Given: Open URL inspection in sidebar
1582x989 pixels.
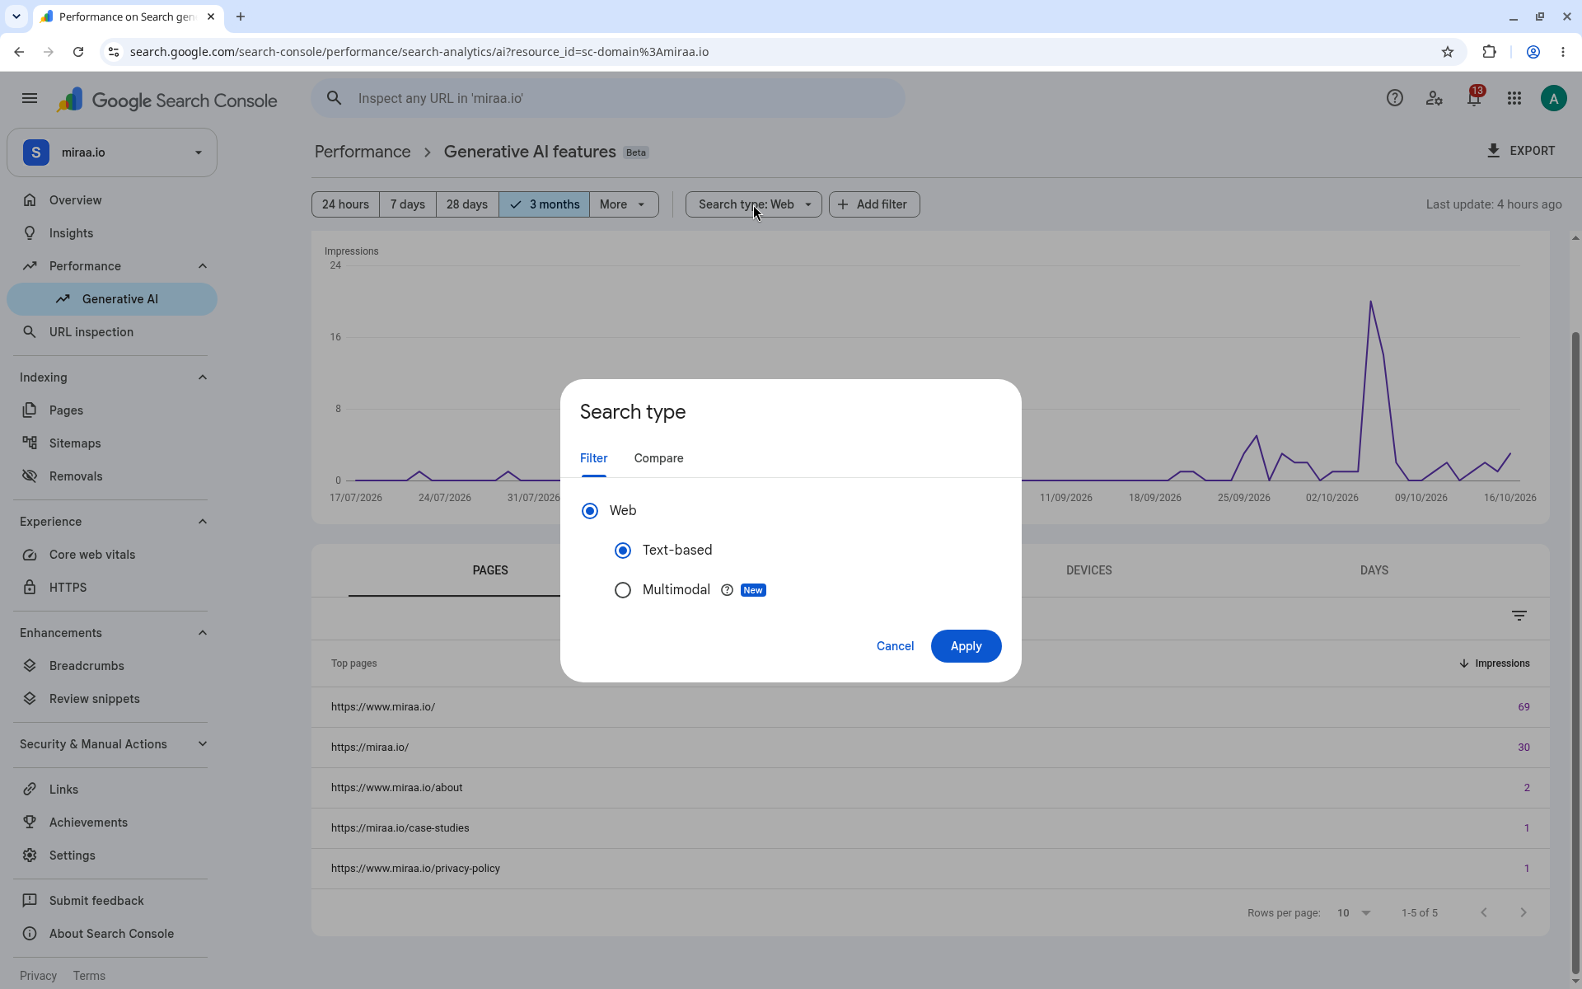Looking at the screenshot, I should click(112, 332).
